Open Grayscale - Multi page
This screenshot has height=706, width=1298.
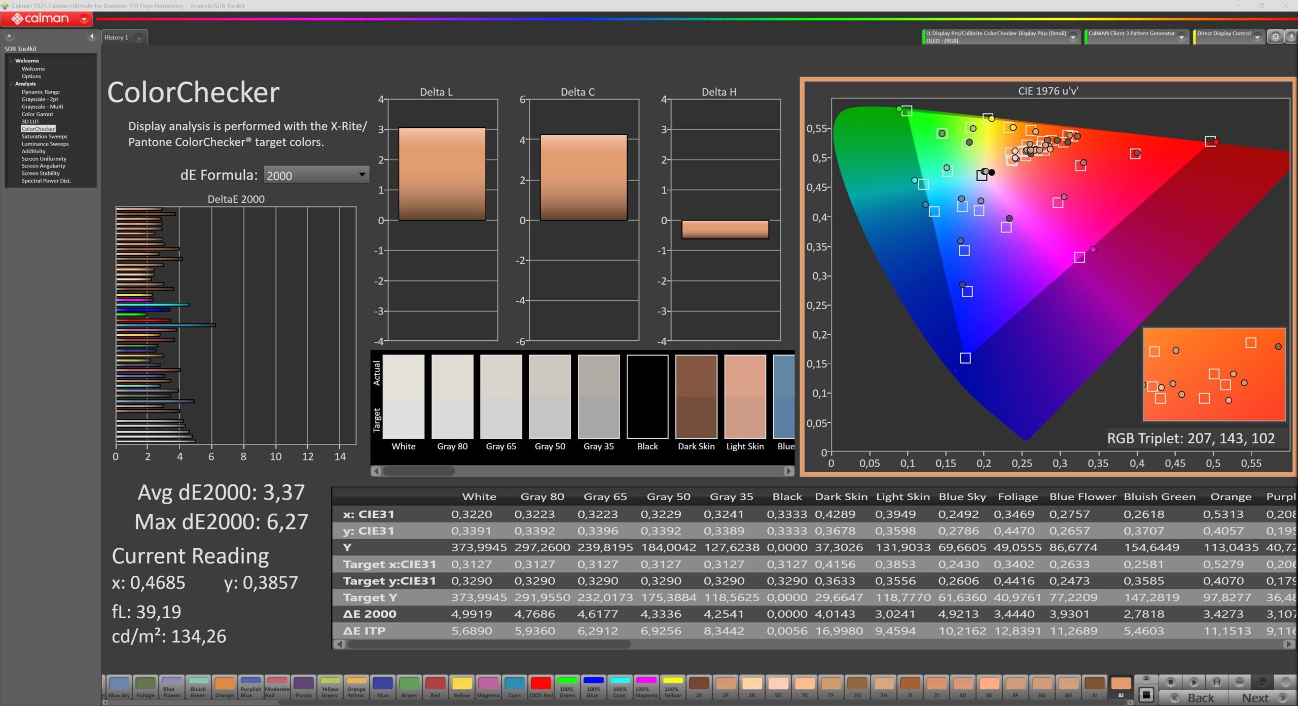42,107
